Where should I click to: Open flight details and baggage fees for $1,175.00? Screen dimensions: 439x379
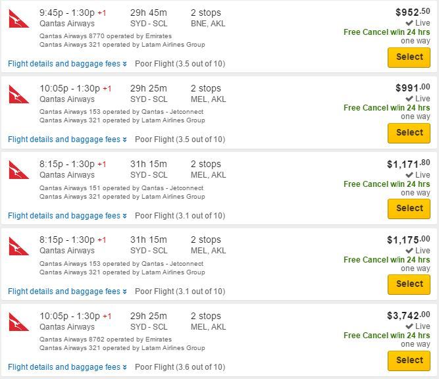tap(67, 291)
